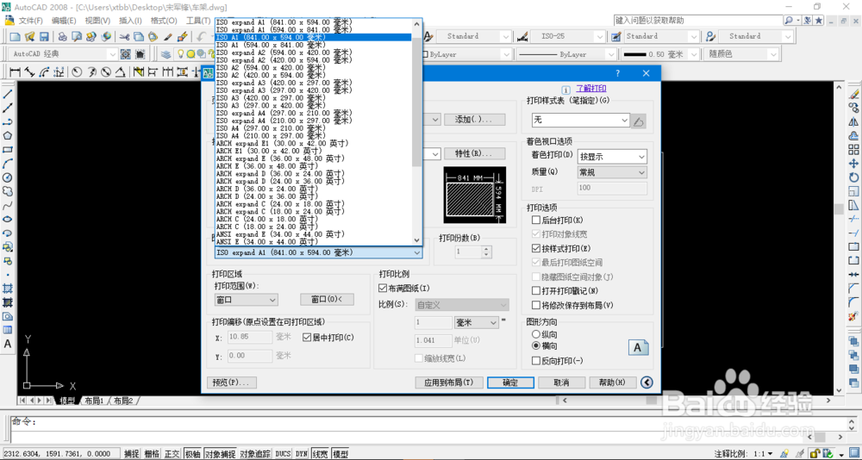Switch to the 布局2 tab
Screen dimensions: 862x460
coord(123,401)
